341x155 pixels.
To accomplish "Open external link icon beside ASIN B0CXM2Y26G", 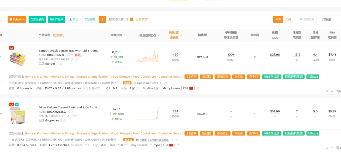I will 73,112.
